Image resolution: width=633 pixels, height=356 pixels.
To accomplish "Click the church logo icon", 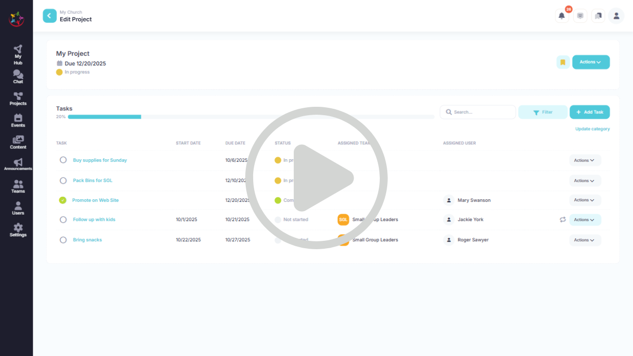I will 16,19.
